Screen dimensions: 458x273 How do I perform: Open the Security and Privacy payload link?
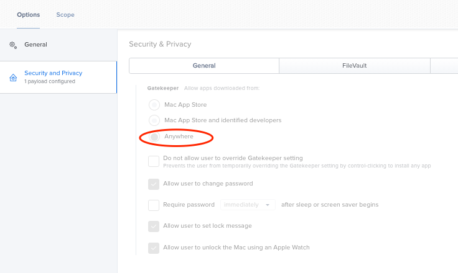(53, 73)
